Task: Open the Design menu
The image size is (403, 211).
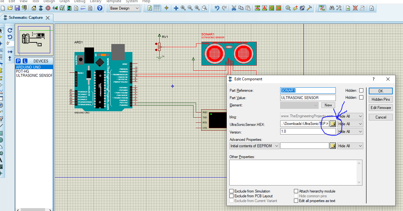Action: click(x=49, y=1)
